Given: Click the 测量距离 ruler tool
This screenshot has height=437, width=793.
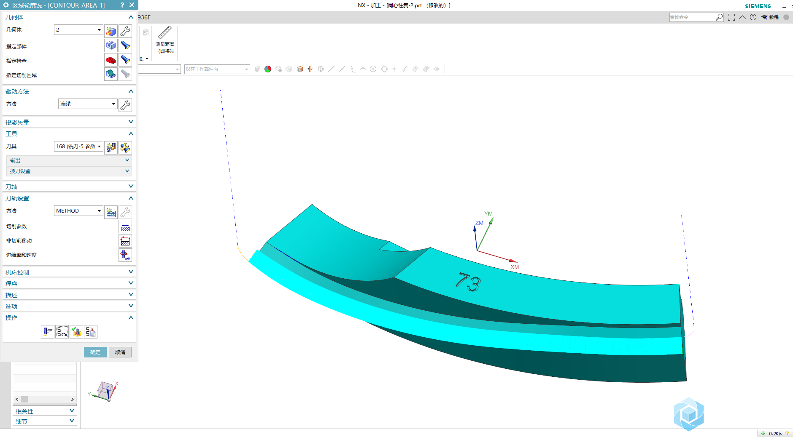Looking at the screenshot, I should [165, 40].
